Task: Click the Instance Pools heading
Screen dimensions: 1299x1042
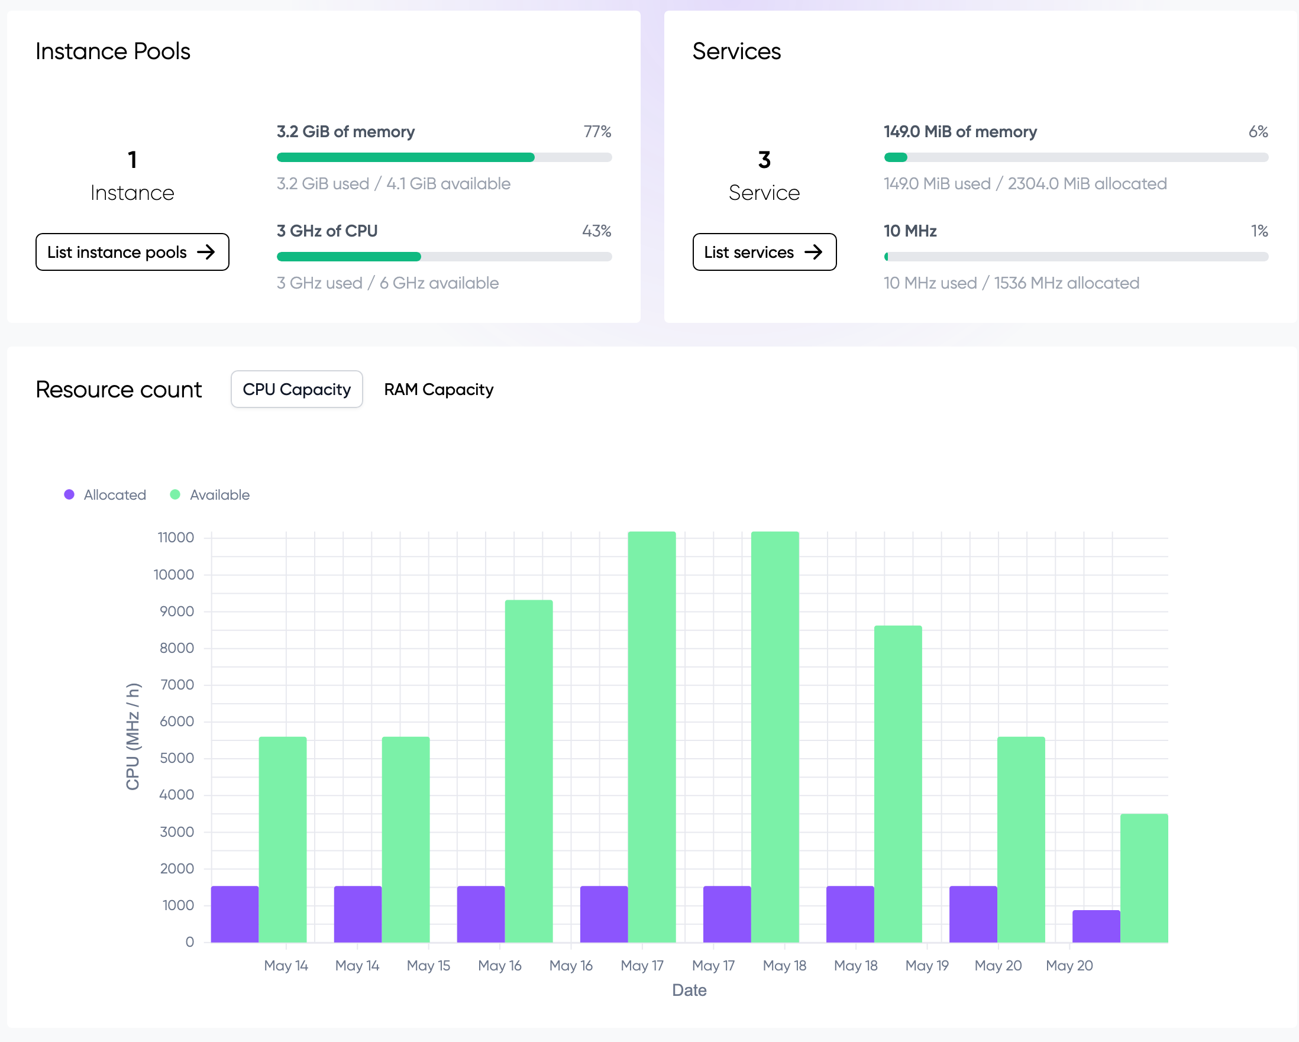Action: (112, 51)
